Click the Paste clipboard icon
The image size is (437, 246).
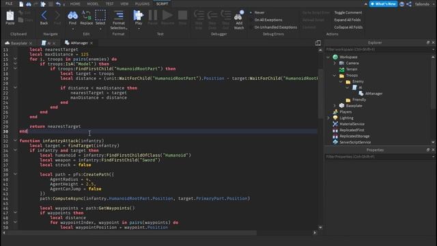[x=10, y=16]
